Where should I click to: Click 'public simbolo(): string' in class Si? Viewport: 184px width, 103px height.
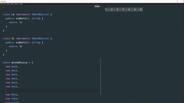pyautogui.click(x=24, y=43)
